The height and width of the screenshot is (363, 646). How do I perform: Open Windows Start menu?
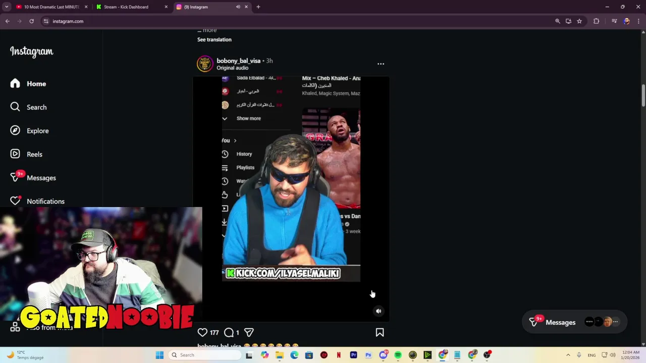(159, 355)
